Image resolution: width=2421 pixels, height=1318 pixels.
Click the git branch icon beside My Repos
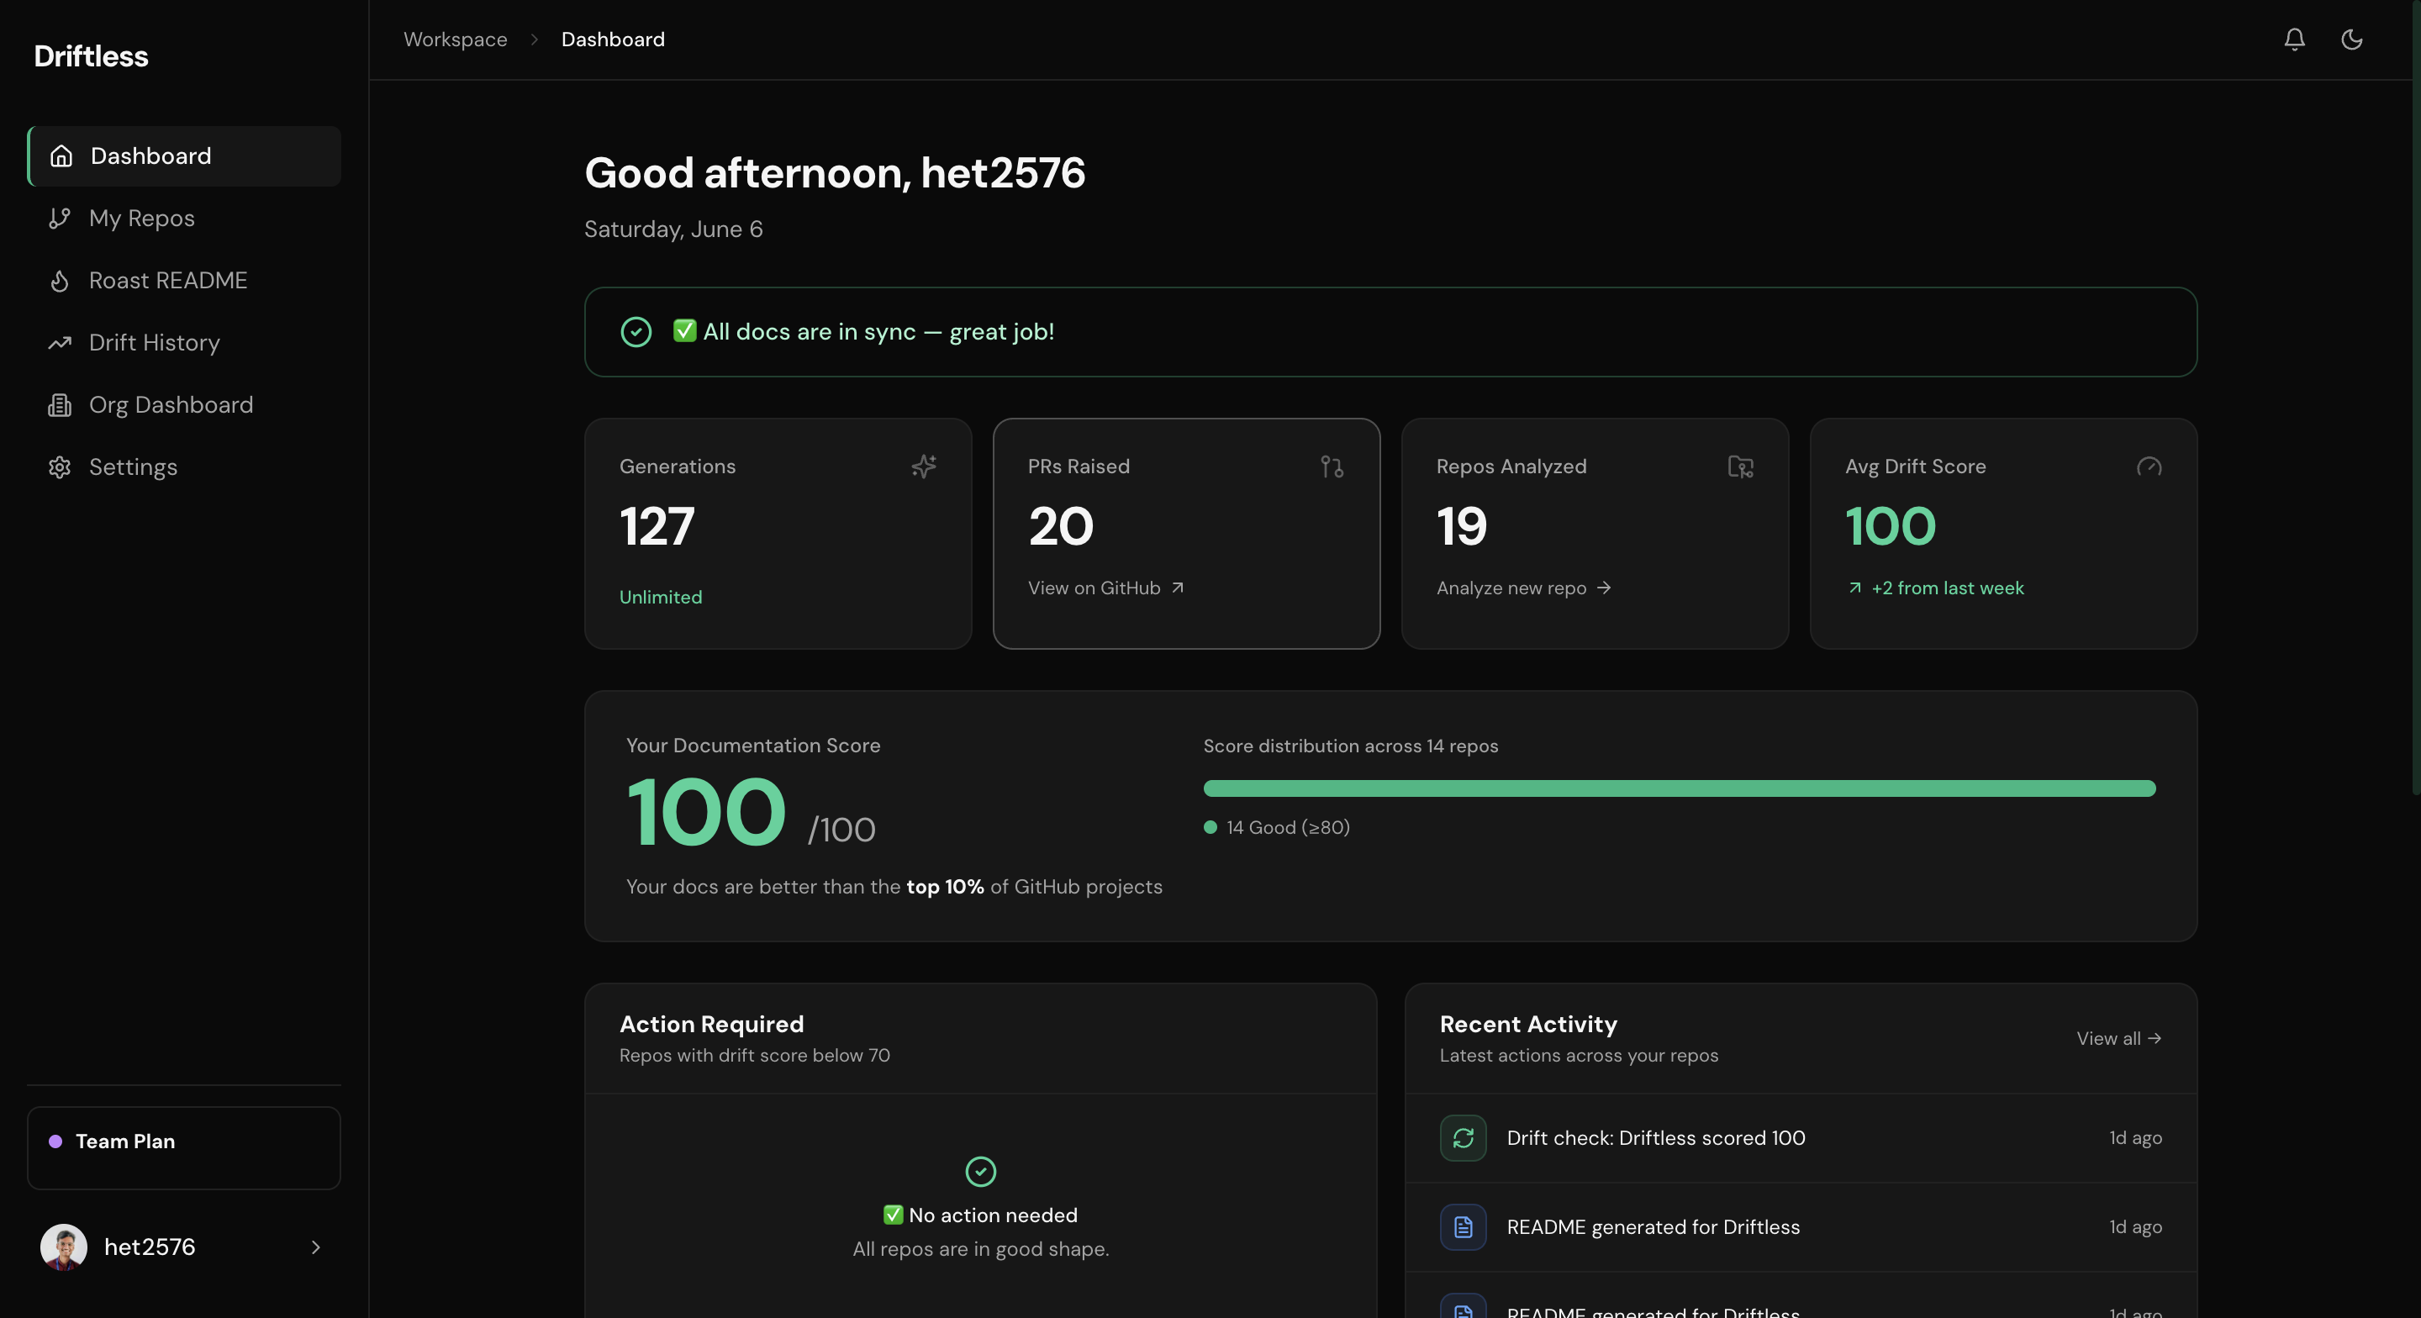pyautogui.click(x=61, y=218)
